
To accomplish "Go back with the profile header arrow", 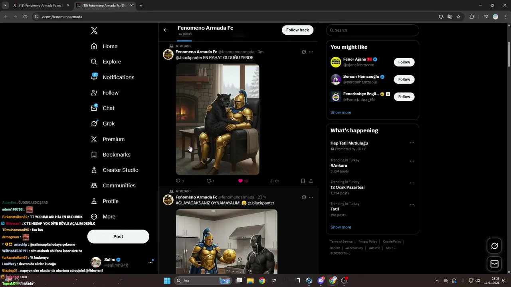I will coord(166,30).
